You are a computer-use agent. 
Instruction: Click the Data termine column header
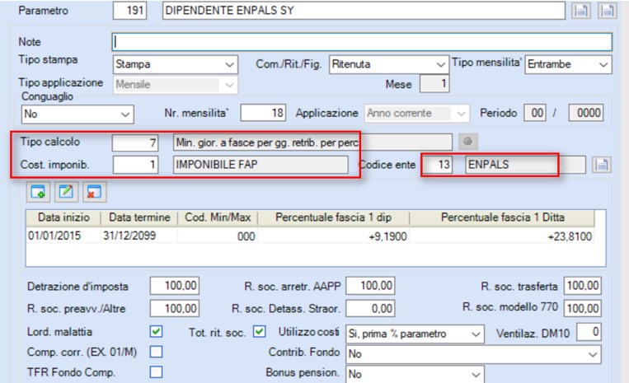point(139,217)
